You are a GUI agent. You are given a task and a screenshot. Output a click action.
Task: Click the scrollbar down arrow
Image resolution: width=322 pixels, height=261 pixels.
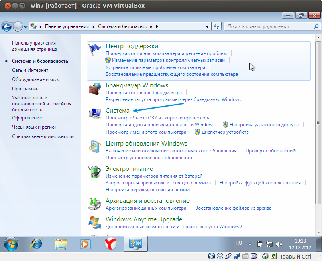coord(318,233)
